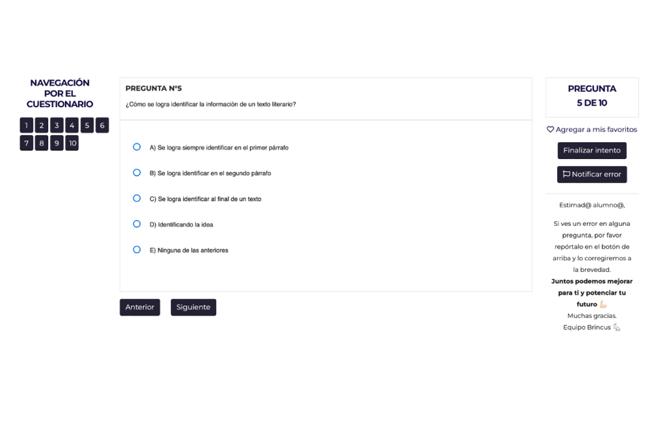The height and width of the screenshot is (421, 655).
Task: Click the heart icon beside Agregar a mis favoritos
Action: click(x=550, y=130)
